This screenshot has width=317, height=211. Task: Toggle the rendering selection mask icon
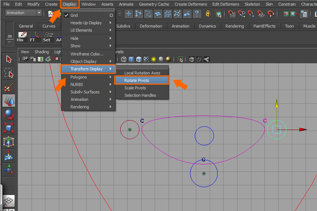click(187, 14)
